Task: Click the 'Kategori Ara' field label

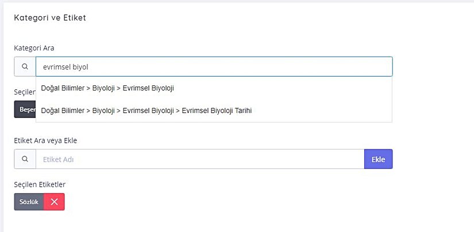Action: point(34,48)
